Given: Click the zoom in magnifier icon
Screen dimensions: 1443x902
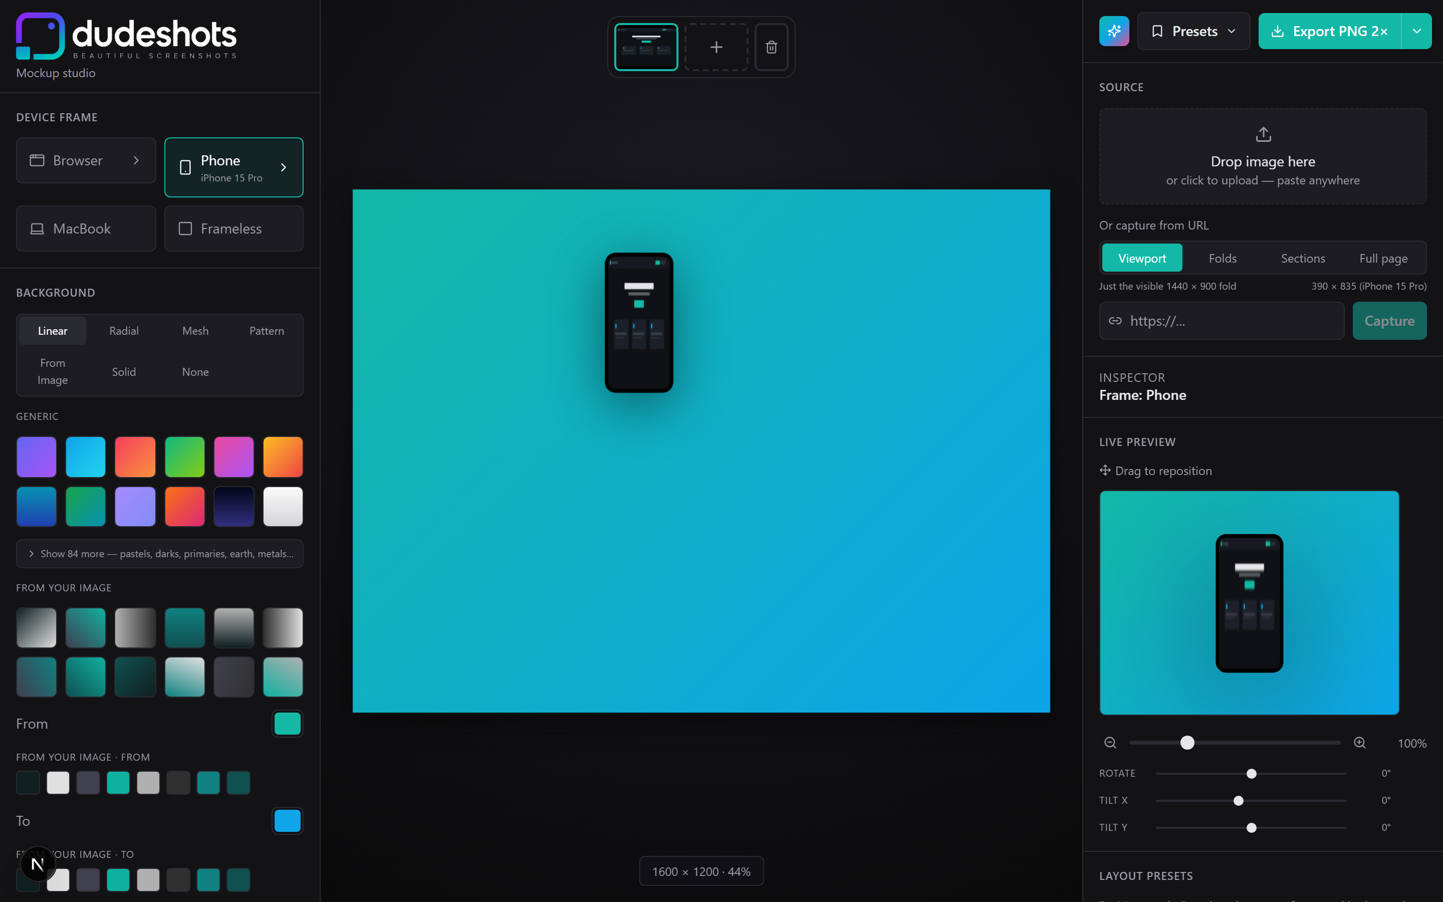Looking at the screenshot, I should [1359, 743].
